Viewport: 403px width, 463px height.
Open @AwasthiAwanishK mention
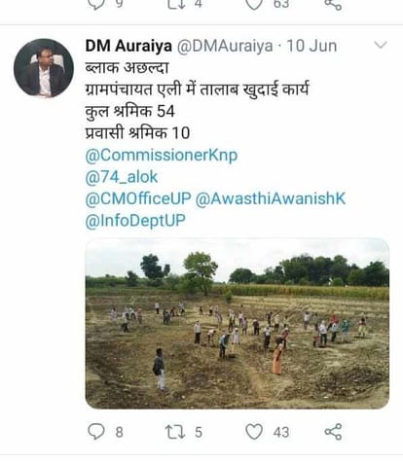point(271,198)
